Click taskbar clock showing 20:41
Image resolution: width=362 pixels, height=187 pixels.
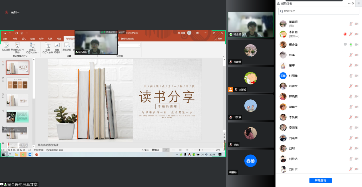[212, 154]
